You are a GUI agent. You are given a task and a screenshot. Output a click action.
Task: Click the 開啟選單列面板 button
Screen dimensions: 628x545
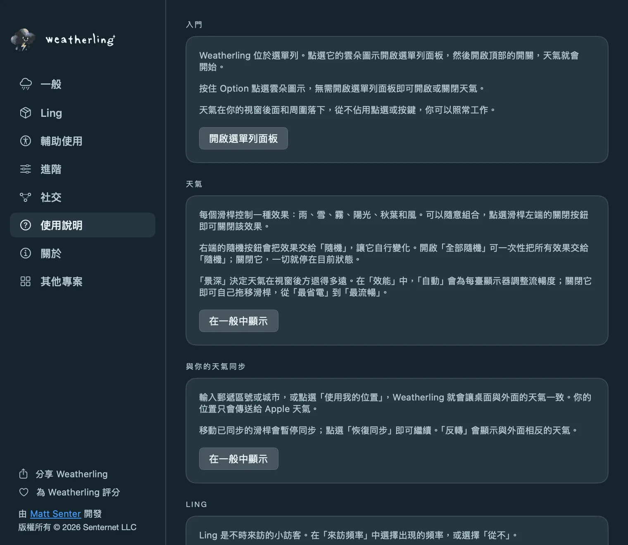point(243,138)
